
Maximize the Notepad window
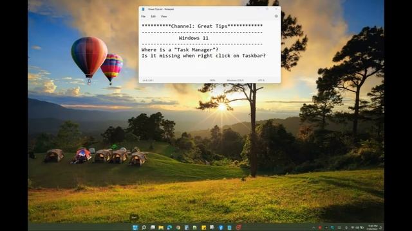267,9
